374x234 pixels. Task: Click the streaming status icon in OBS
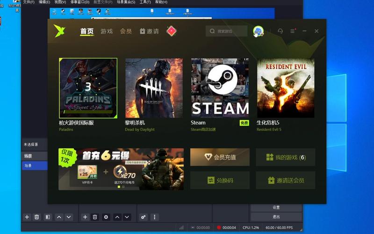193,227
